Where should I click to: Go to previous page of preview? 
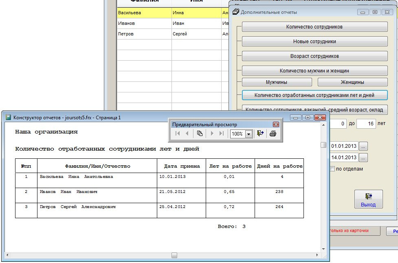click(187, 134)
